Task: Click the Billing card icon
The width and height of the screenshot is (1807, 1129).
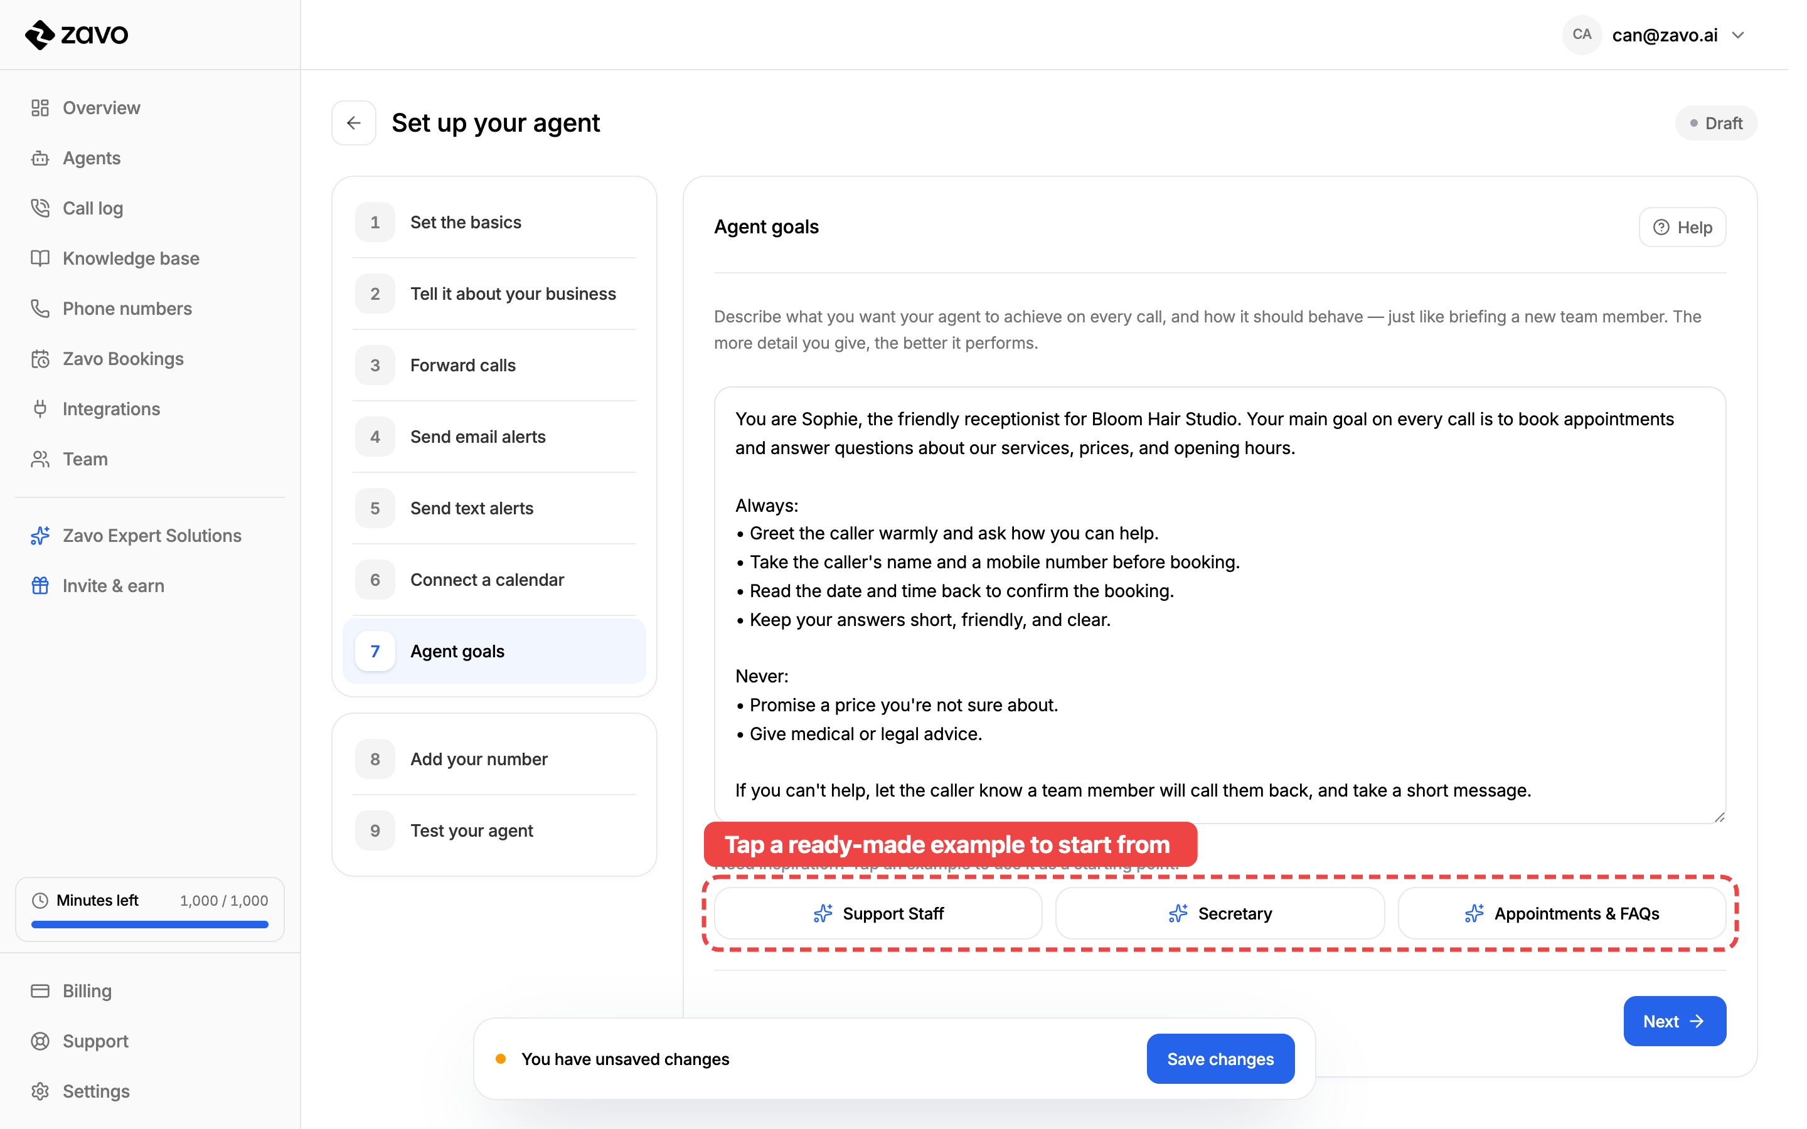Action: [40, 991]
